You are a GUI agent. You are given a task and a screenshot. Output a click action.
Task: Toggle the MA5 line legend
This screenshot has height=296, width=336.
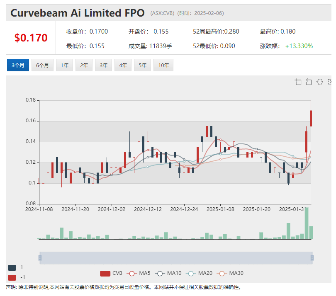139,274
